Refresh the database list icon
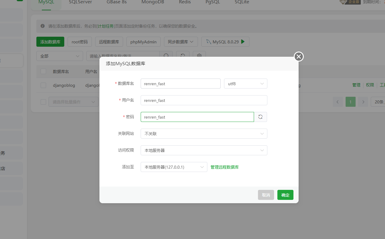Screen dimensions: 385x239 click(182, 56)
